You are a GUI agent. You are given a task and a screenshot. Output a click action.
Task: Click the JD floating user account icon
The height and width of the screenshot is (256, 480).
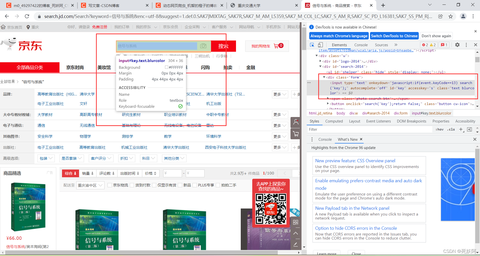296,122
